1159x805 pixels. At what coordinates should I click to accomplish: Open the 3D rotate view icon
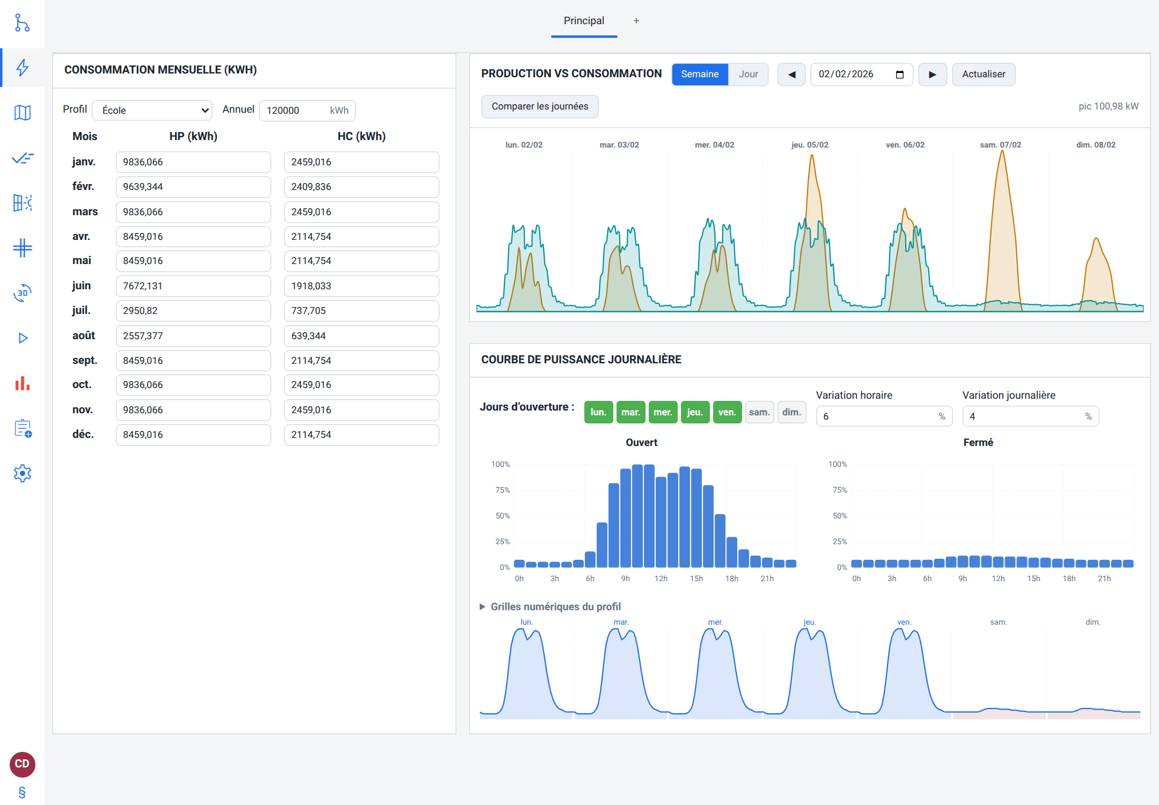[x=22, y=293]
